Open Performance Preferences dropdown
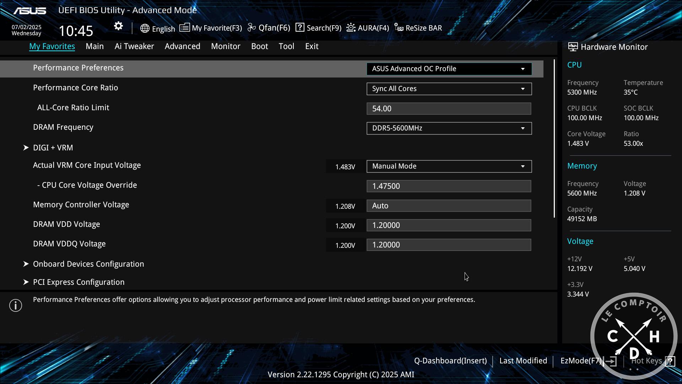The width and height of the screenshot is (682, 384). [x=449, y=69]
